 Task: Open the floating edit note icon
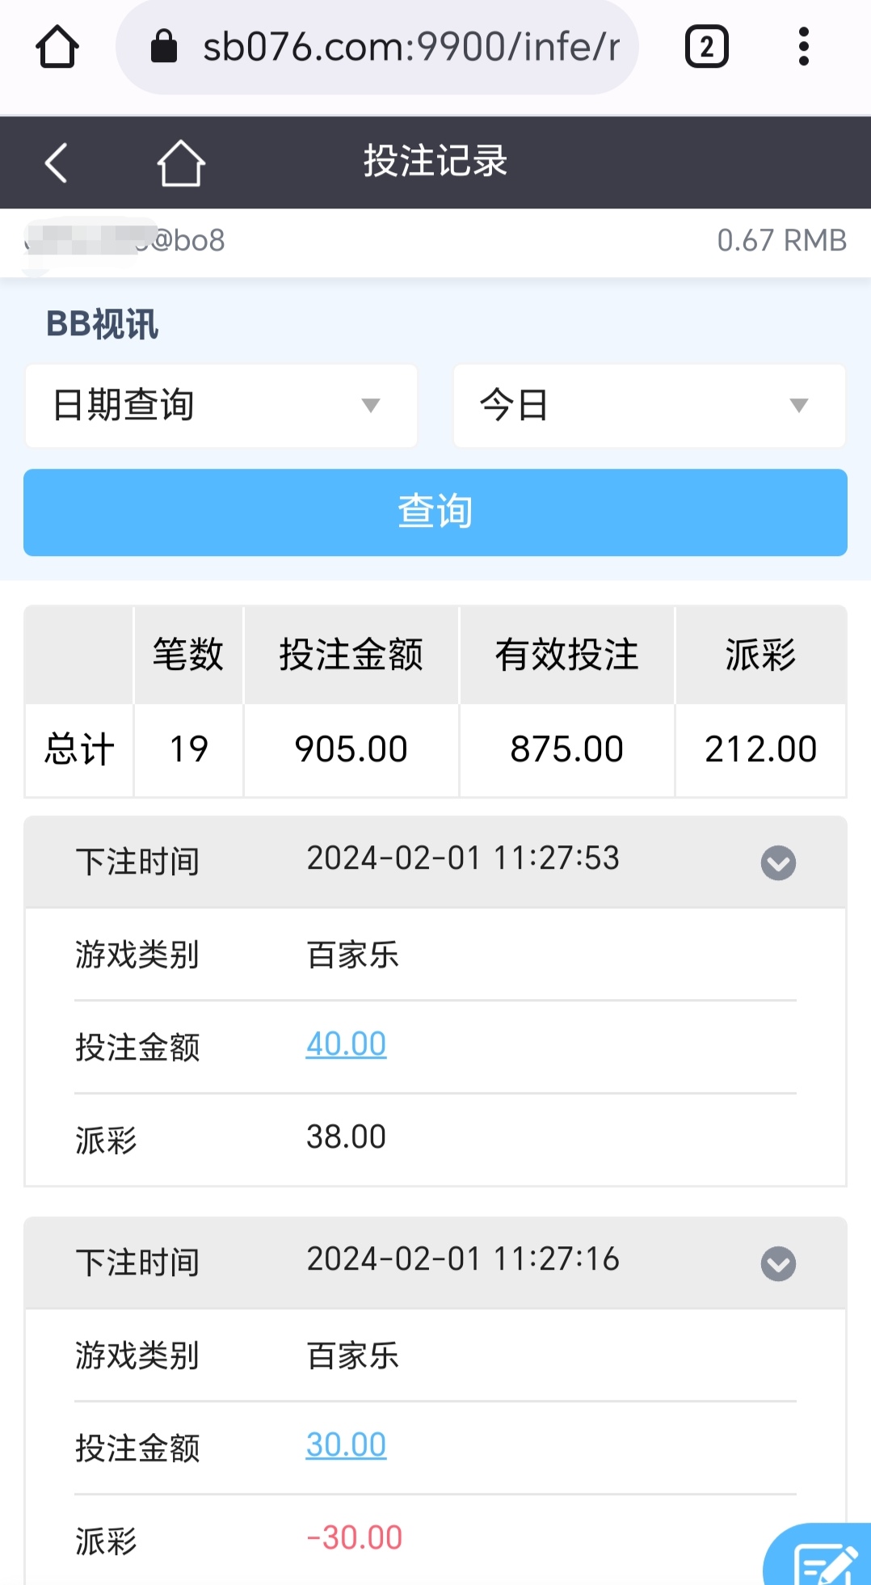coord(821,1556)
